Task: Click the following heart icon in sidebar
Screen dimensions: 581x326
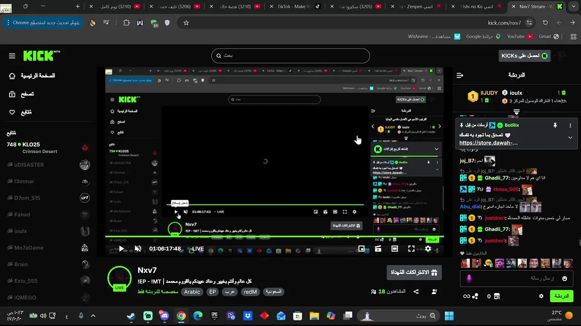Action: tap(12, 112)
